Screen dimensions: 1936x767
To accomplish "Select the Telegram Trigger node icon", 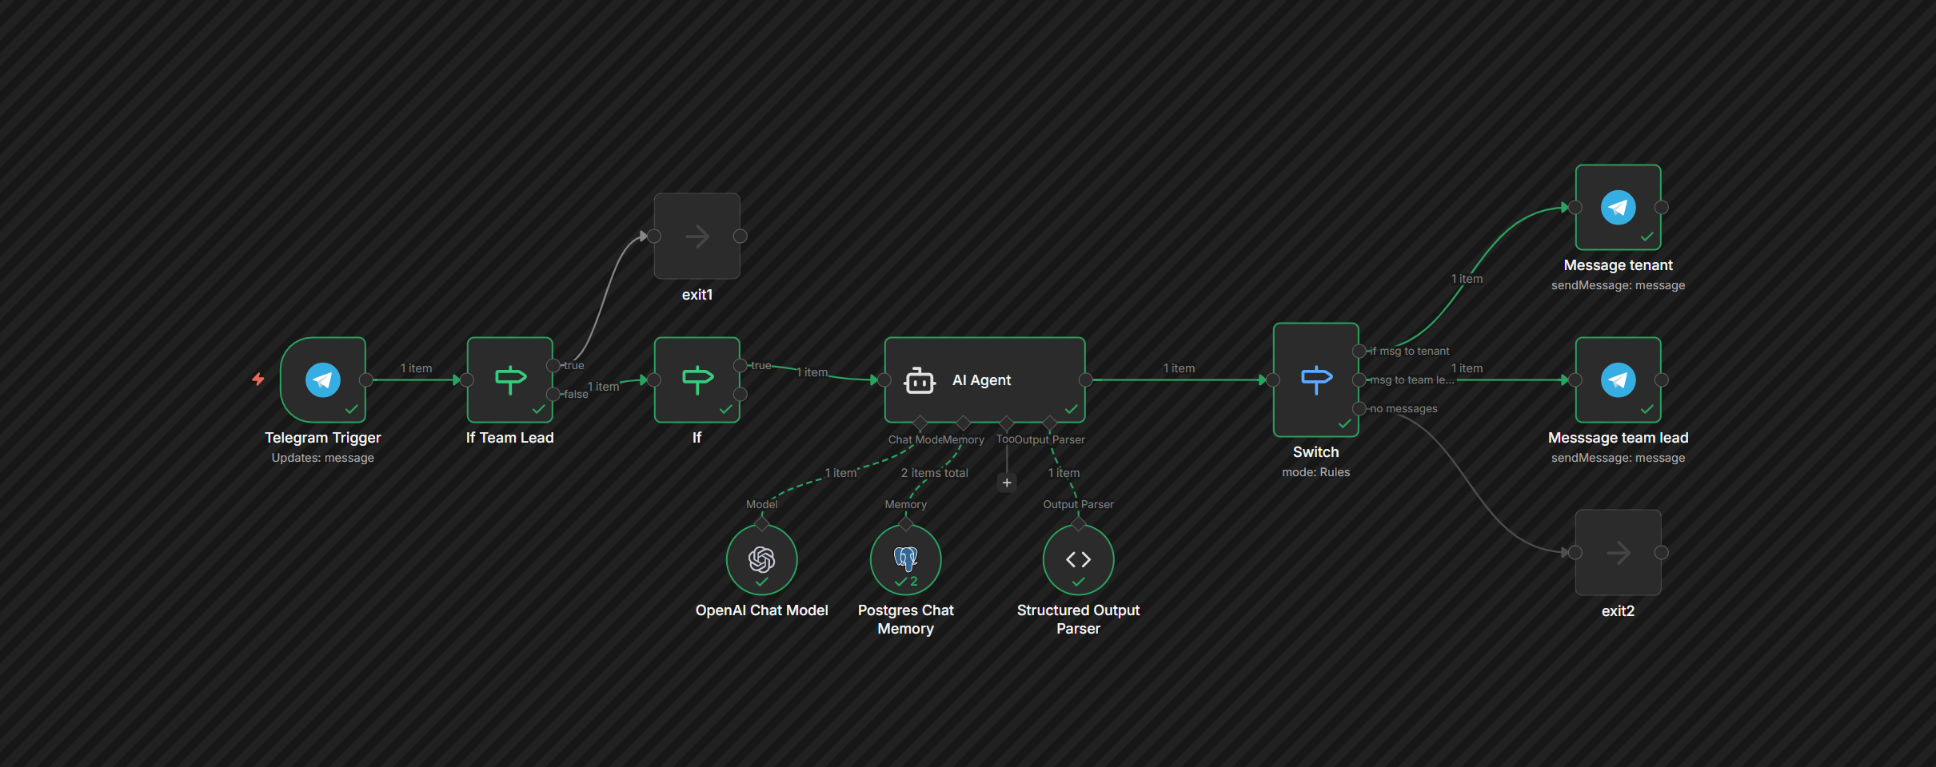I will [x=323, y=380].
